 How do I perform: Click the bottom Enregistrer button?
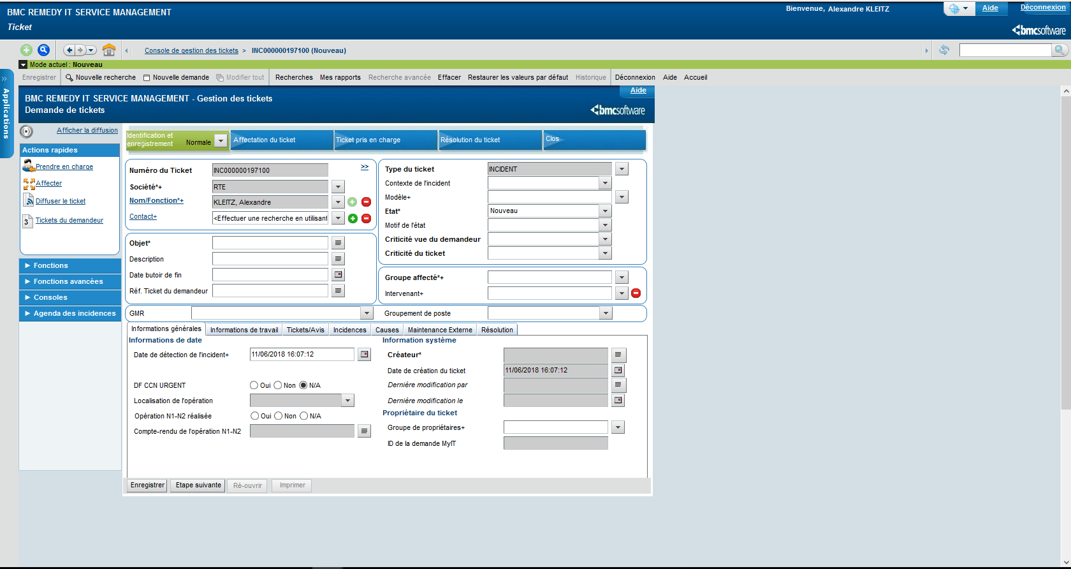(147, 485)
